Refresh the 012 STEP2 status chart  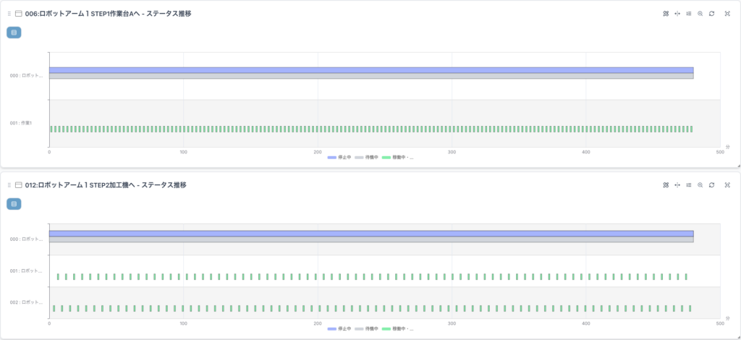tap(712, 185)
